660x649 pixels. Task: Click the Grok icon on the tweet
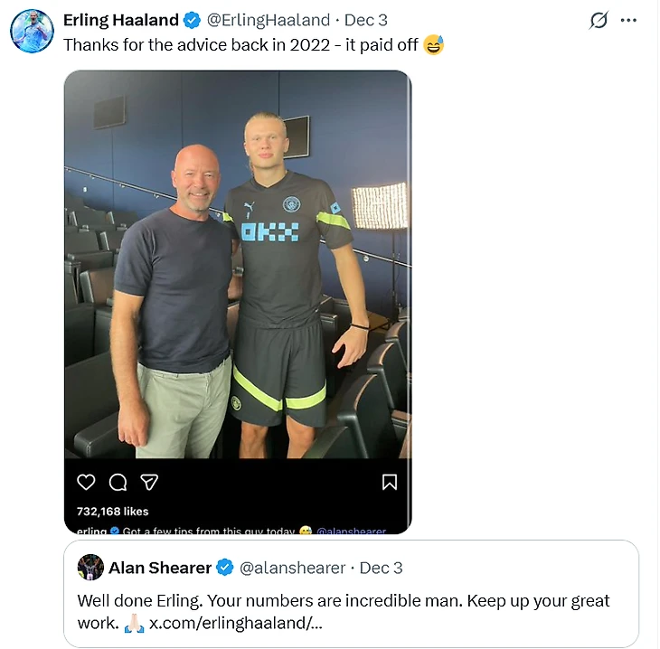click(599, 20)
